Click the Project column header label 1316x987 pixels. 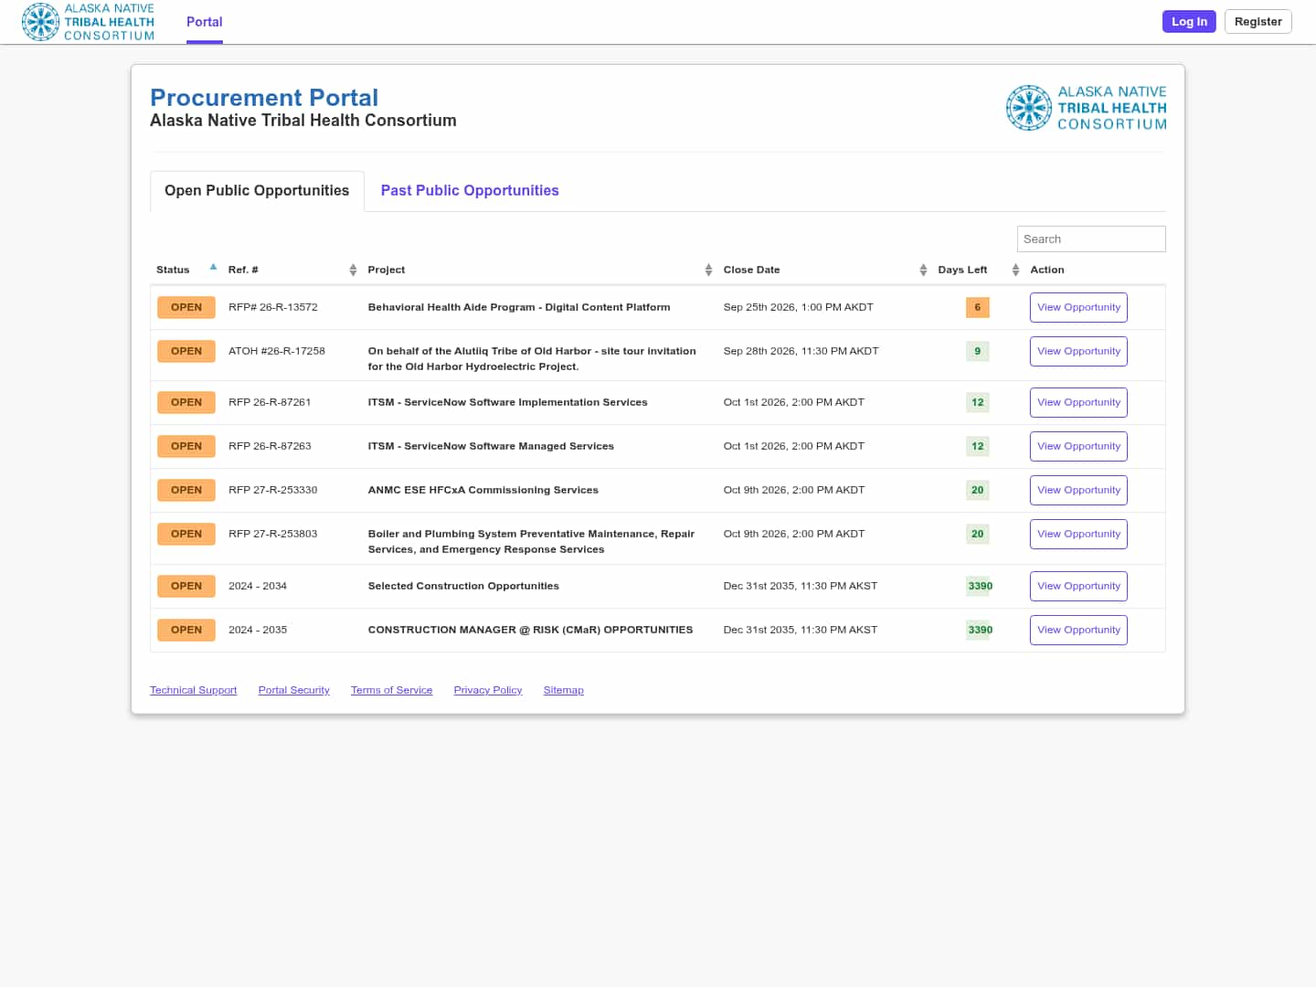click(387, 270)
